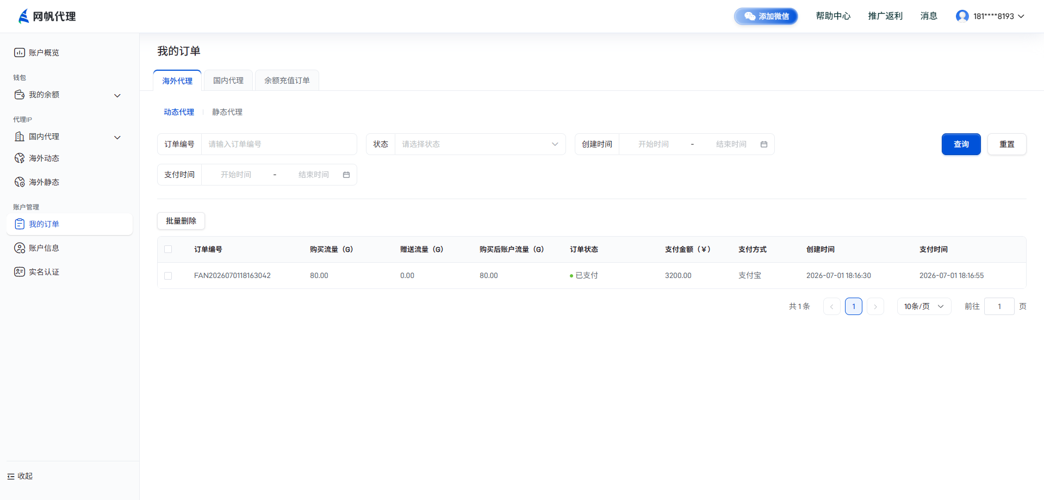
Task: Check the FAN2026070118163042 order row
Action: click(x=168, y=276)
